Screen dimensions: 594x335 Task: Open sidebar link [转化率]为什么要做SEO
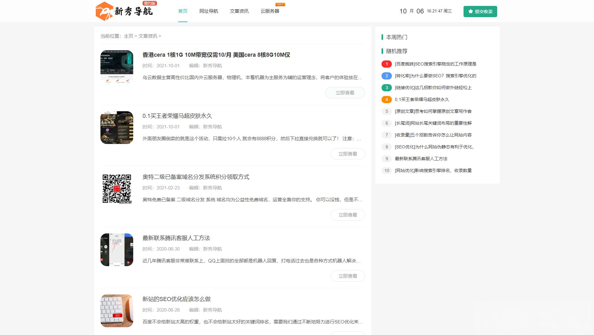pyautogui.click(x=436, y=76)
